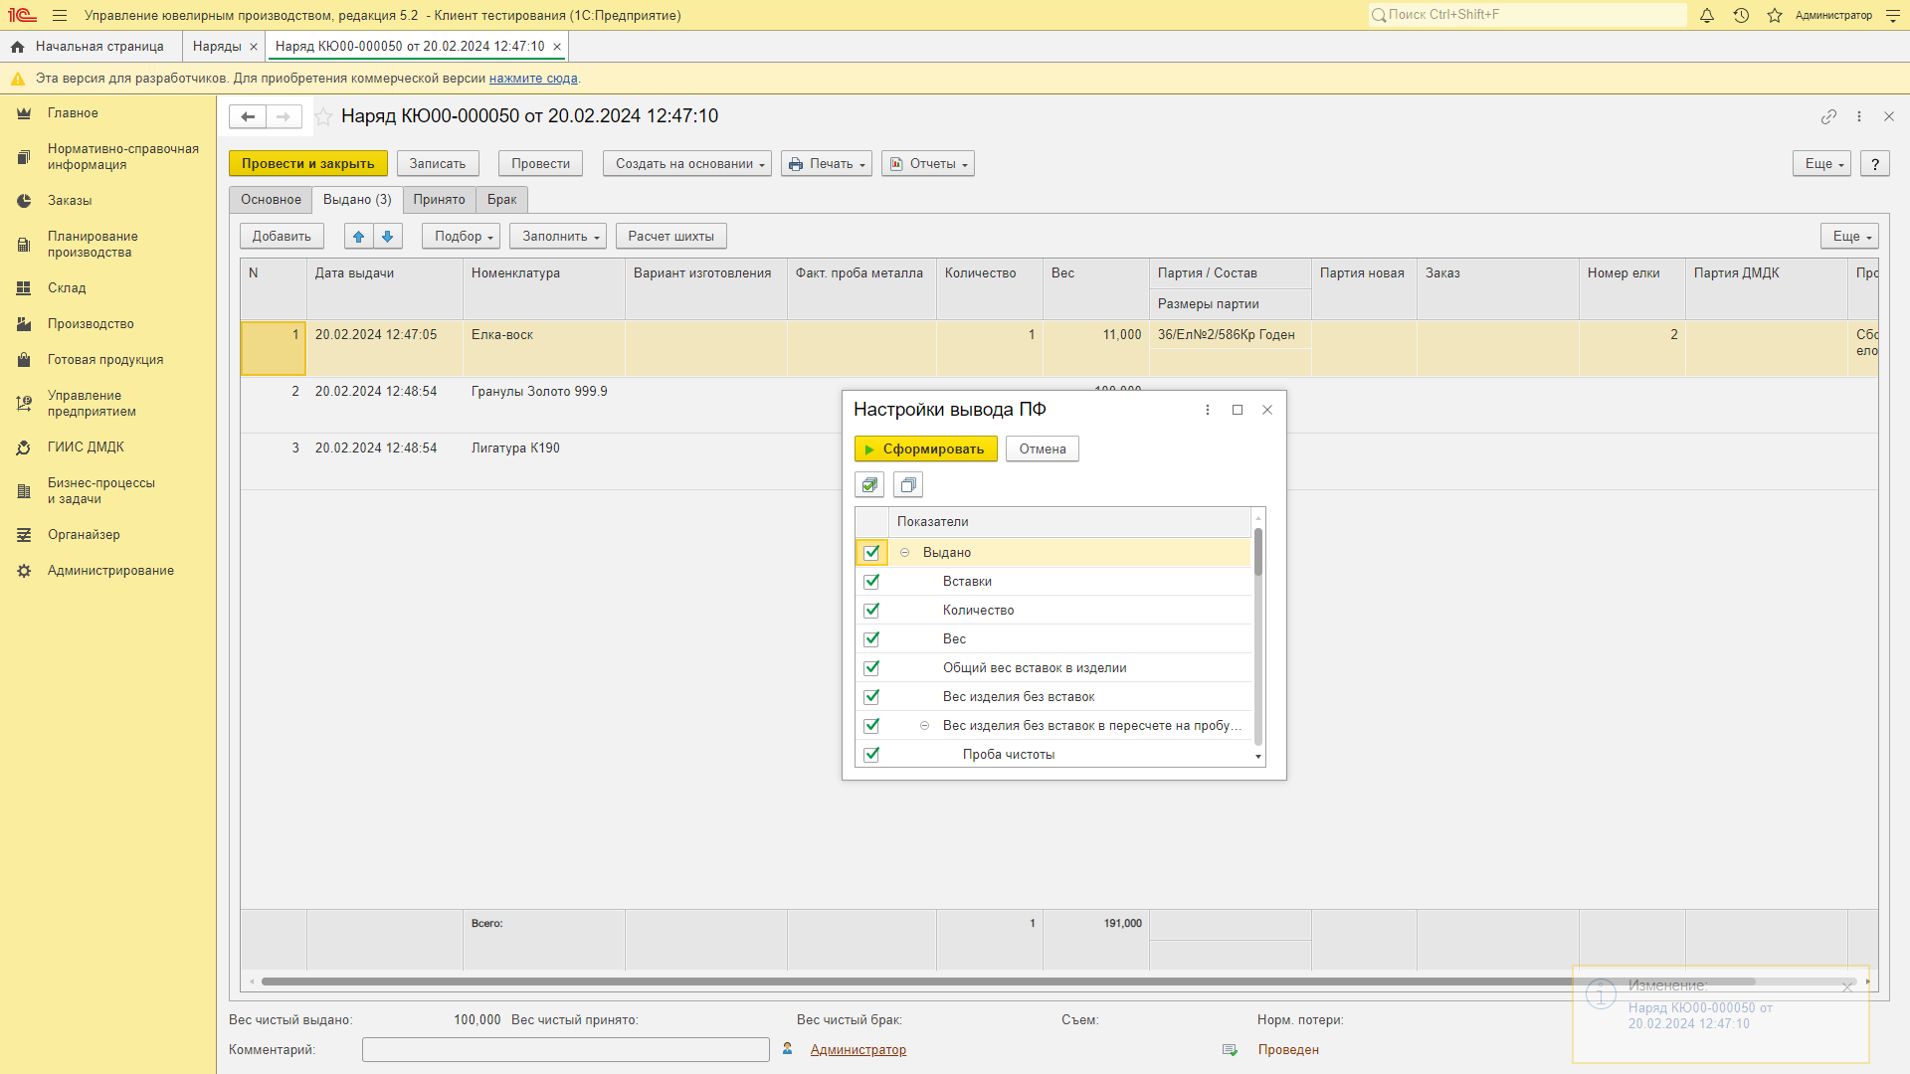Image resolution: width=1910 pixels, height=1074 pixels.
Task: Click Расчет шихты button
Action: tap(671, 236)
